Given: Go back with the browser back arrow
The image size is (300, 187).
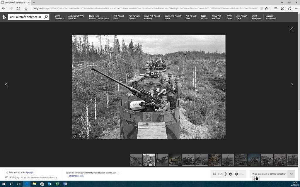Looking at the screenshot, I should click(4, 8).
